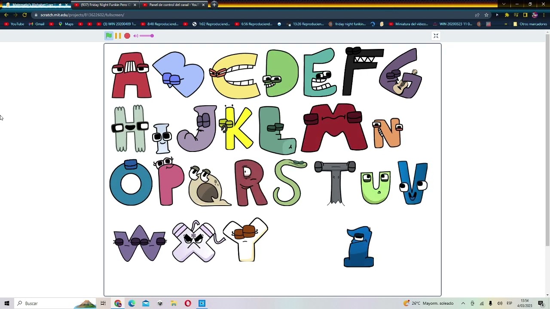This screenshot has width=550, height=309.
Task: Go back in browser history
Action: [6, 15]
